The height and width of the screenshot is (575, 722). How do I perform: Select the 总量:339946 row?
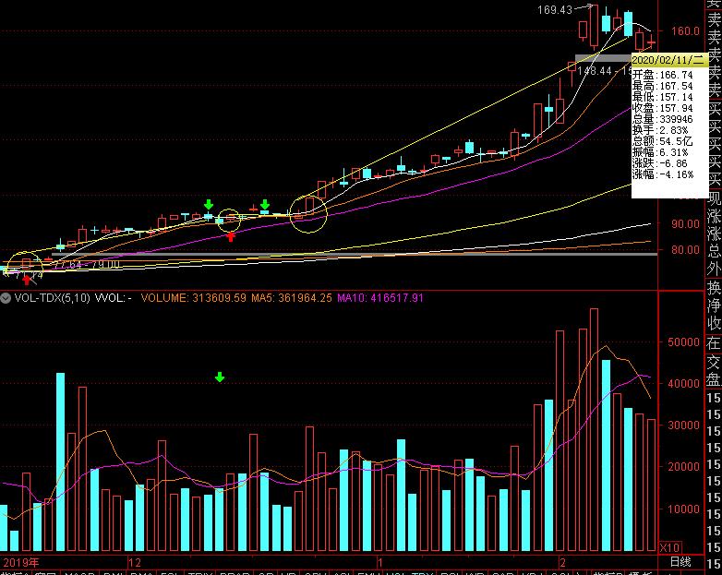(663, 119)
